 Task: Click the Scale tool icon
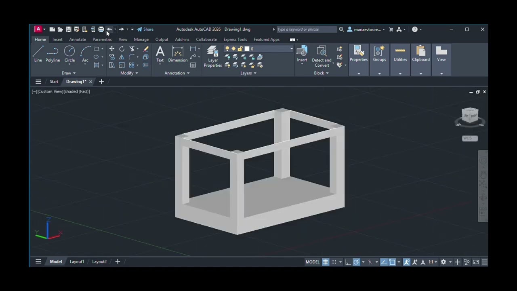pyautogui.click(x=122, y=65)
